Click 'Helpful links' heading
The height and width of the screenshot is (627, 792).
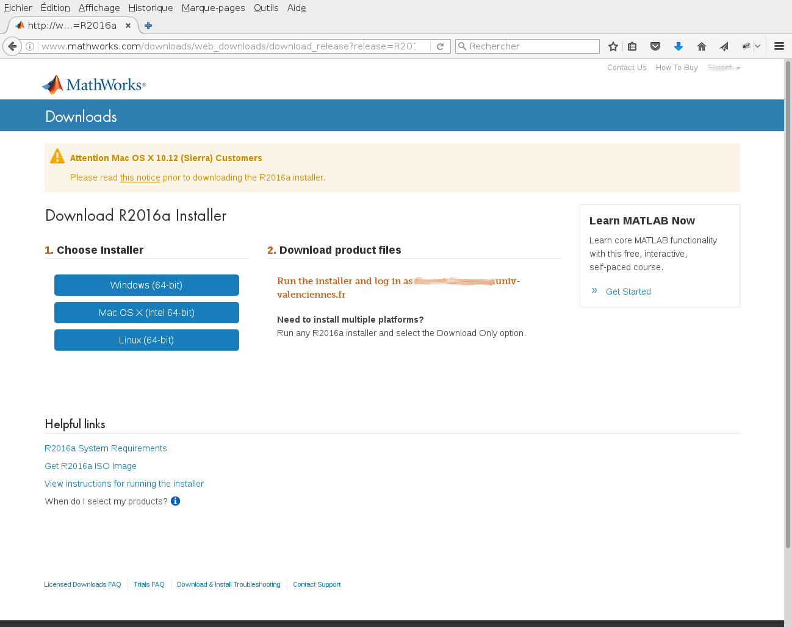(75, 424)
